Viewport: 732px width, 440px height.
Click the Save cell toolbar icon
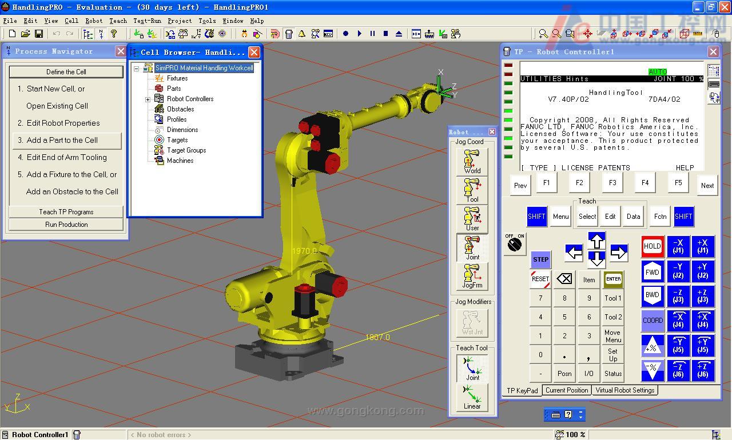39,34
